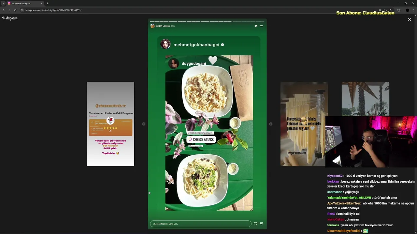The height and width of the screenshot is (234, 417).
Task: Click chat username sserhannn
Action: click(335, 192)
